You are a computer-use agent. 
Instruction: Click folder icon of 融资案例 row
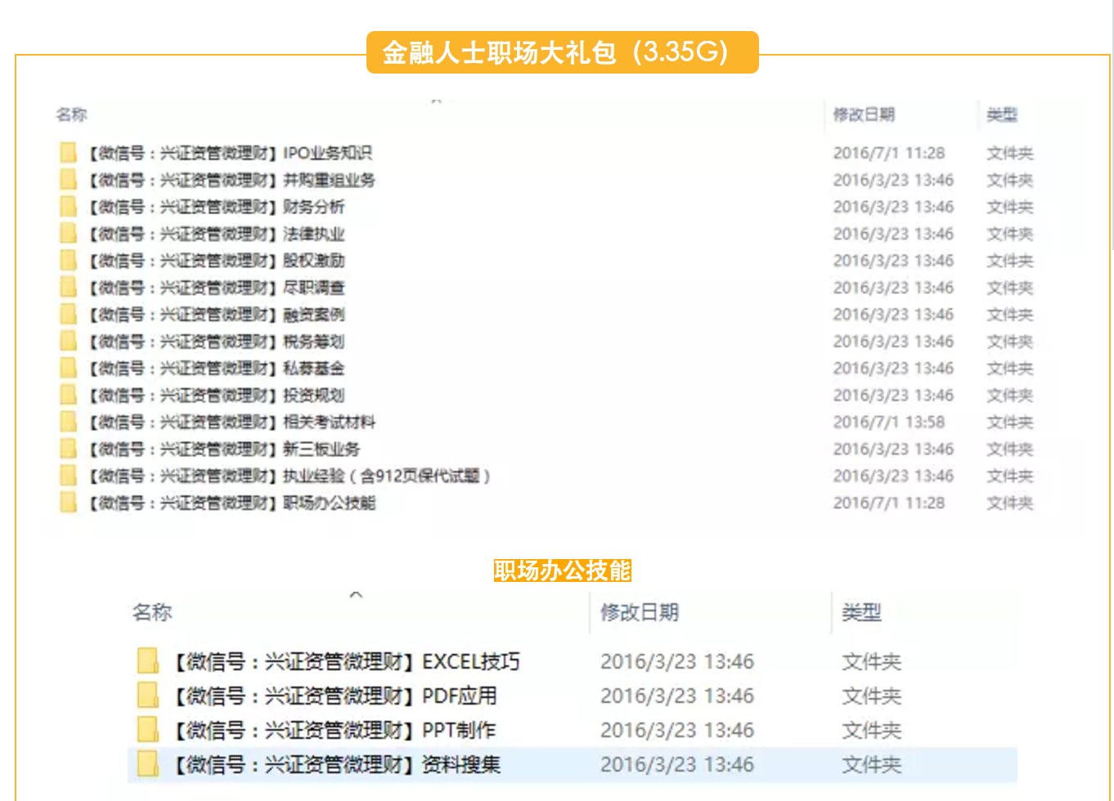coord(68,315)
